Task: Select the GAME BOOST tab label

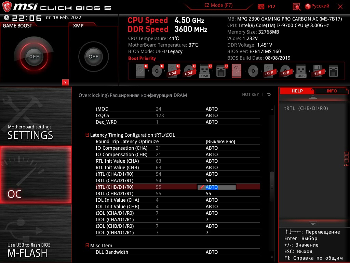Action: coord(17,26)
